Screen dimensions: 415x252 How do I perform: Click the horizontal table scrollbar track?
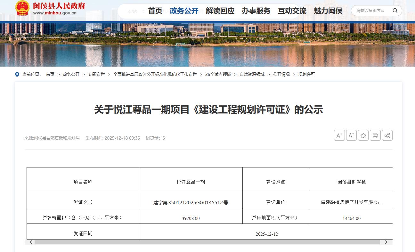tap(208, 242)
